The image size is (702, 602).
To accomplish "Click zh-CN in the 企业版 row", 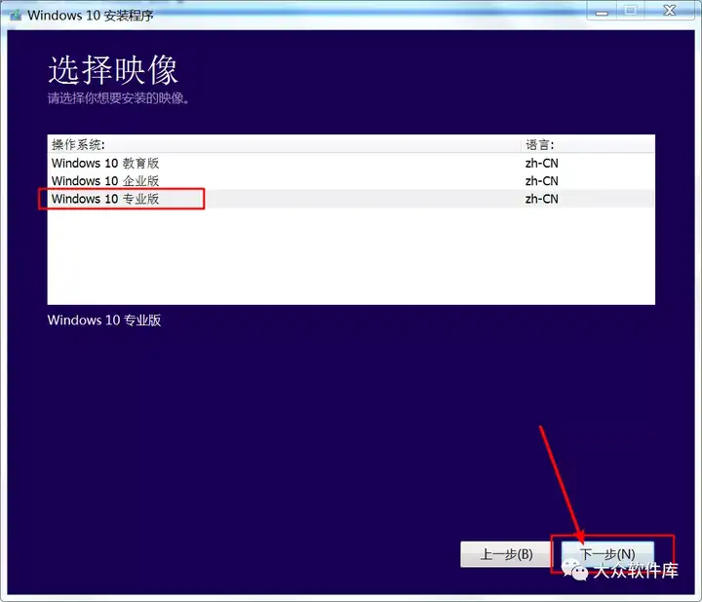I will (x=542, y=181).
